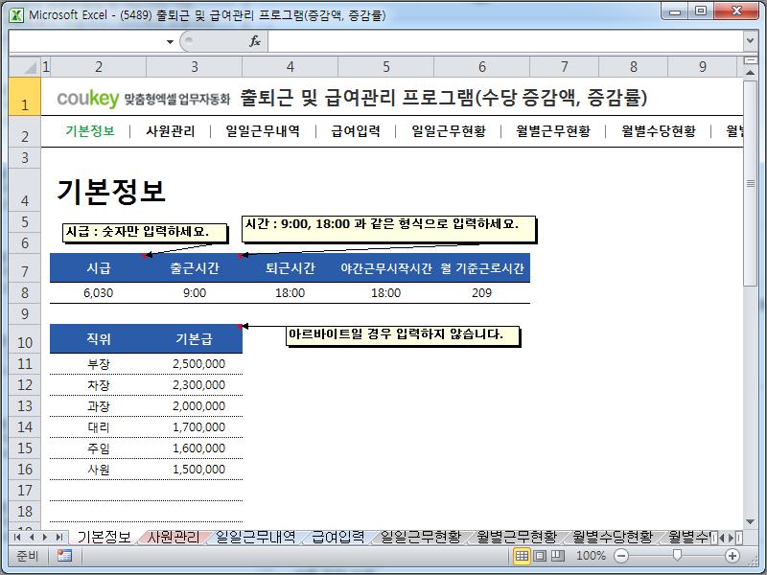Click the zoom in plus button

732,556
